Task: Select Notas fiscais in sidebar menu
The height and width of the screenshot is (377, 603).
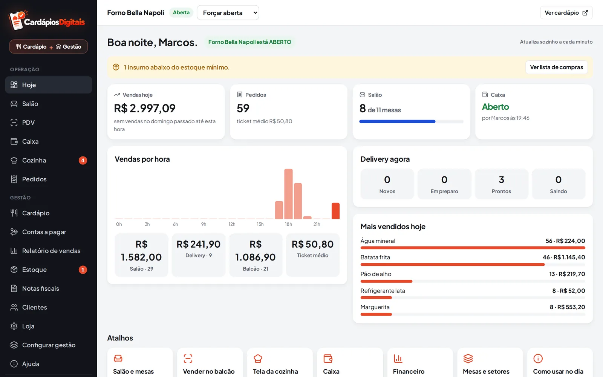Action: [49, 288]
